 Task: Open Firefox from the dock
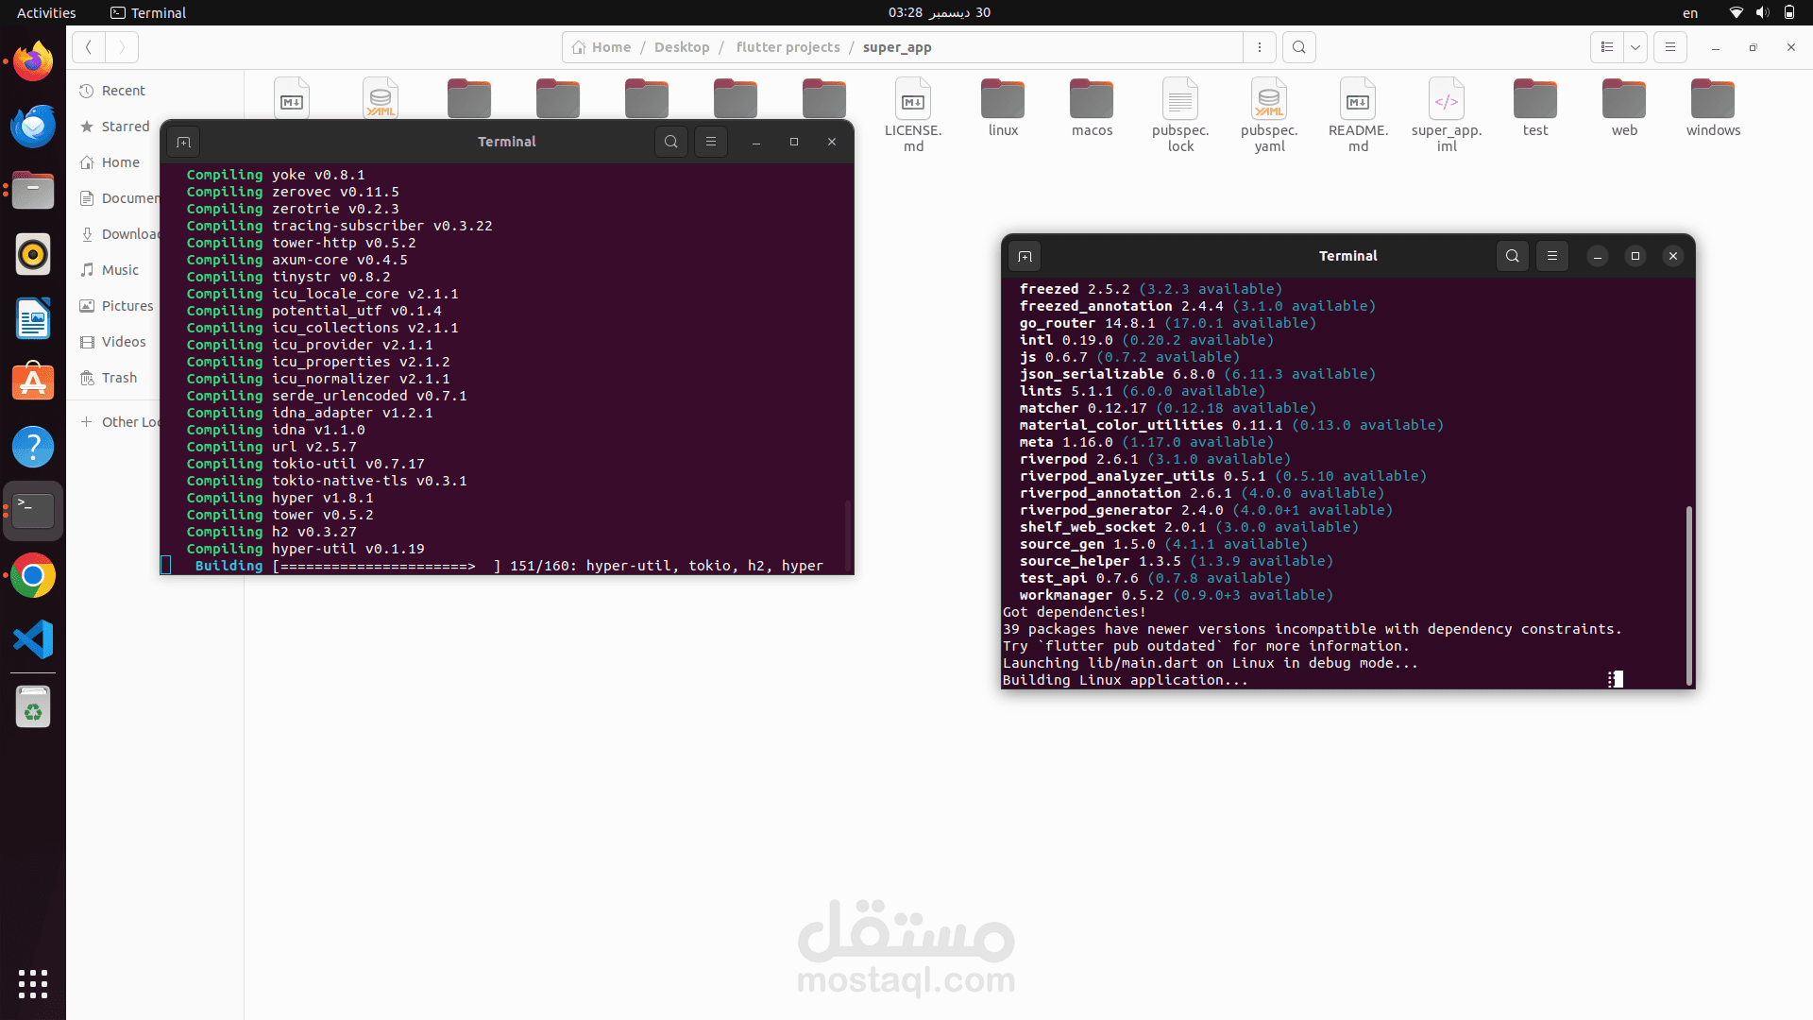(x=33, y=62)
